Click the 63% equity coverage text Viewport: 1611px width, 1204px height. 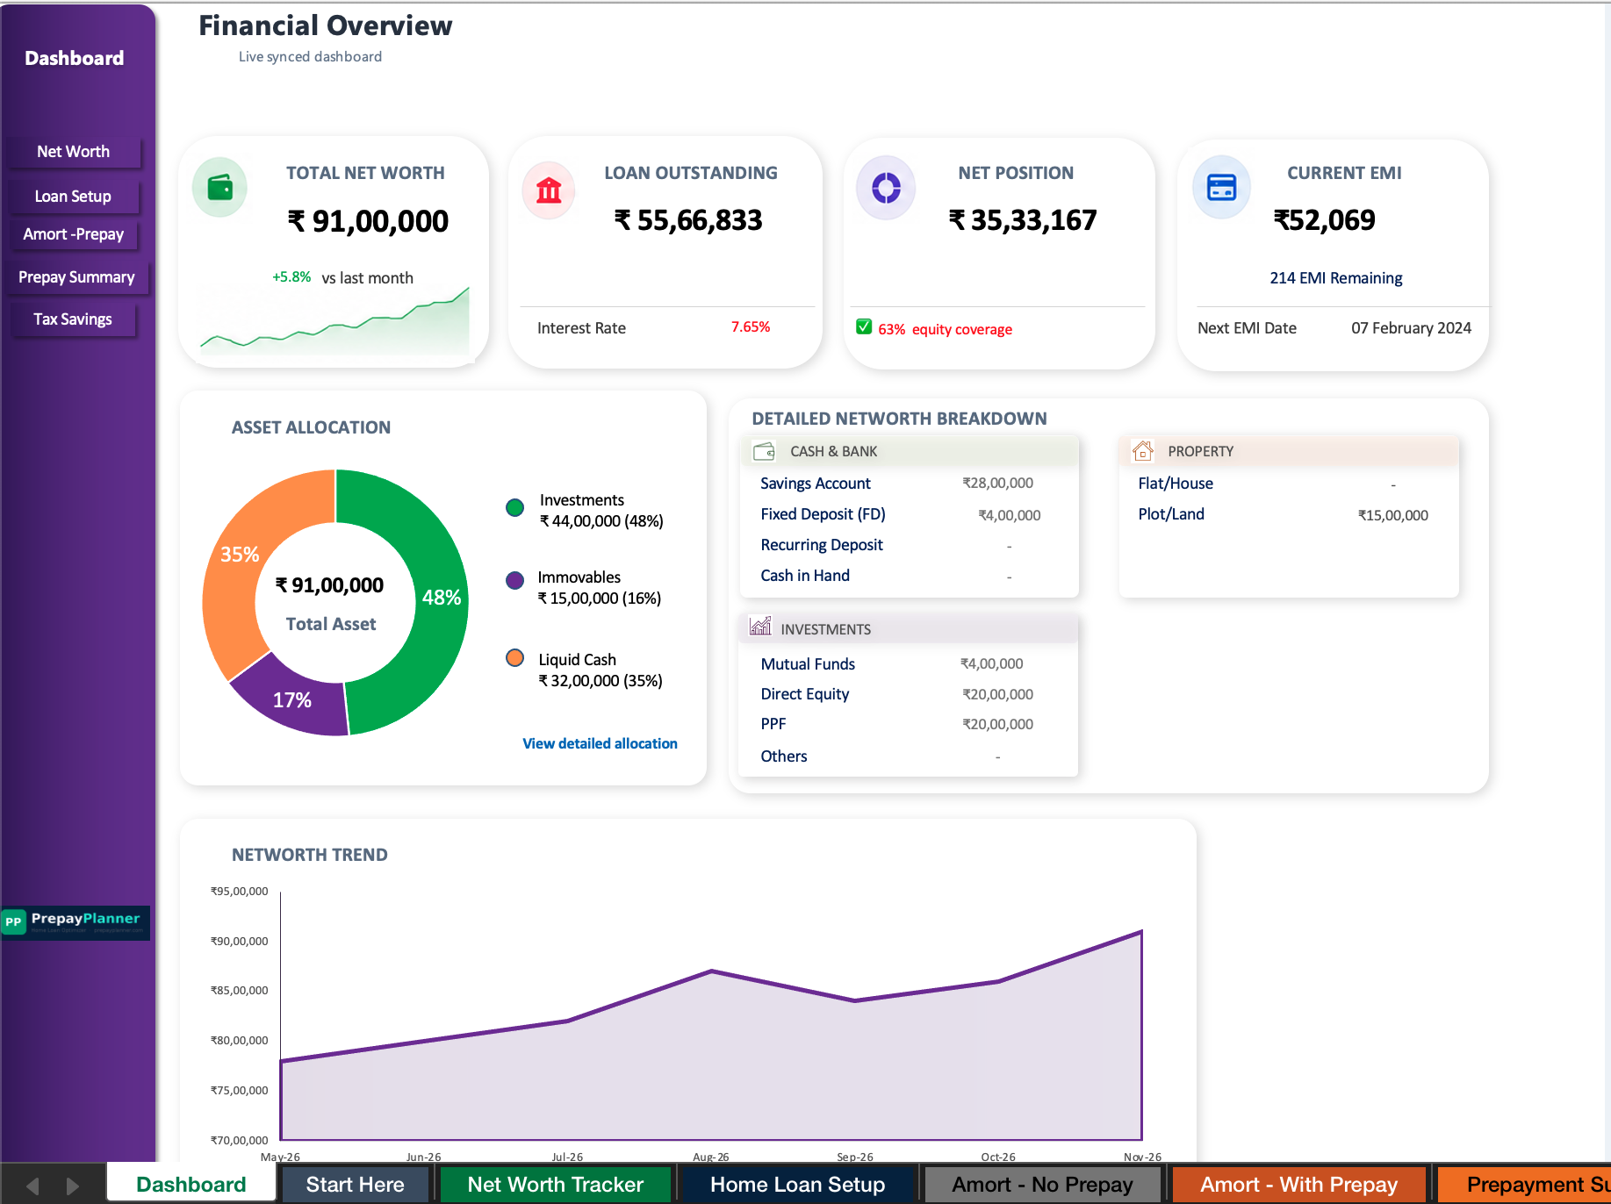coord(945,329)
